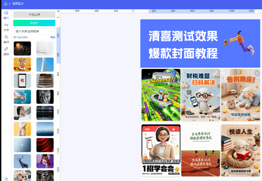The image size is (262, 181).
Task: Click the 刷新 refresh link
Action: click(x=53, y=37)
